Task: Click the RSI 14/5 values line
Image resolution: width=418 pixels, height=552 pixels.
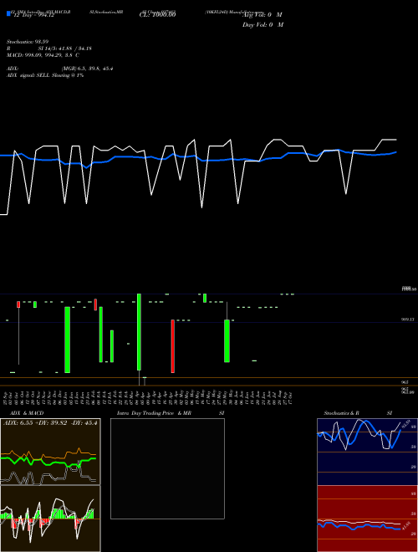Action: (x=49, y=49)
